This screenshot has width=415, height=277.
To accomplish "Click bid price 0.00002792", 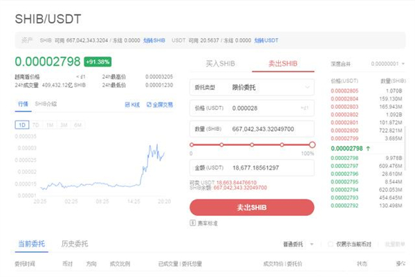I will click(x=344, y=206).
